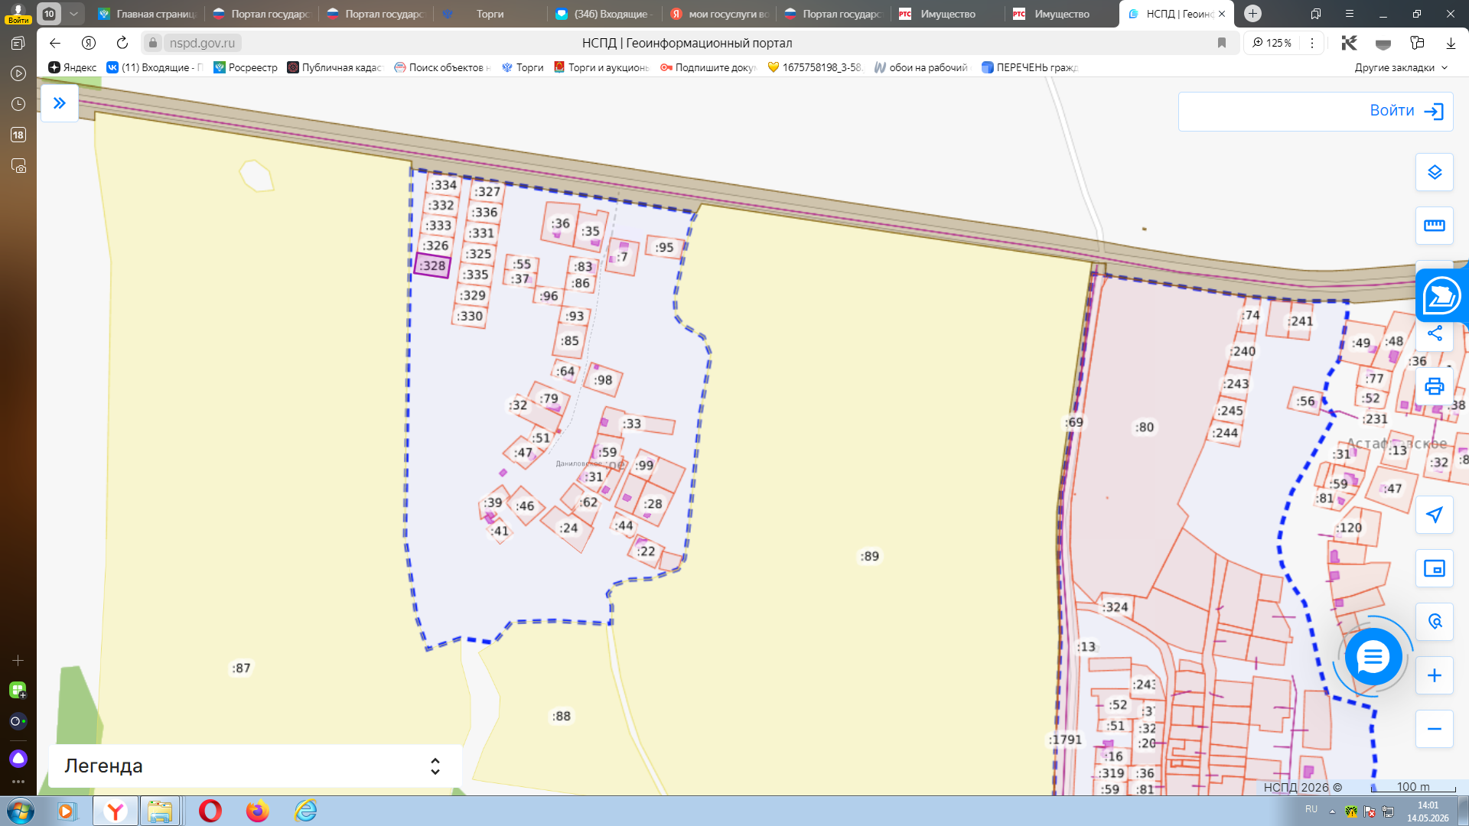Screen dimensions: 1469x826
Task: Print the map
Action: pyautogui.click(x=1434, y=386)
